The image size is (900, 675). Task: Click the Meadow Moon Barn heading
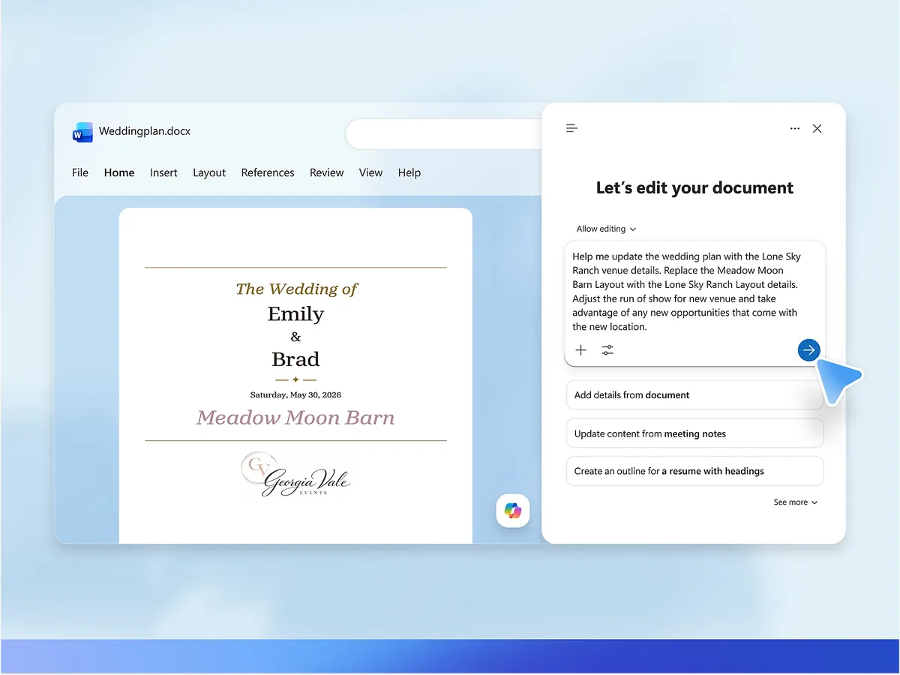click(295, 418)
